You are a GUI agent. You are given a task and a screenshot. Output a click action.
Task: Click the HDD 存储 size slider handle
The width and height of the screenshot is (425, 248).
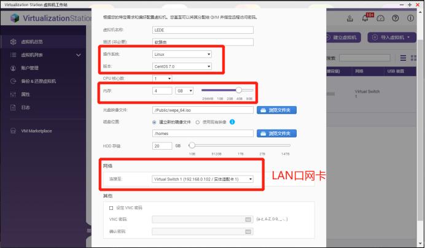click(x=192, y=145)
